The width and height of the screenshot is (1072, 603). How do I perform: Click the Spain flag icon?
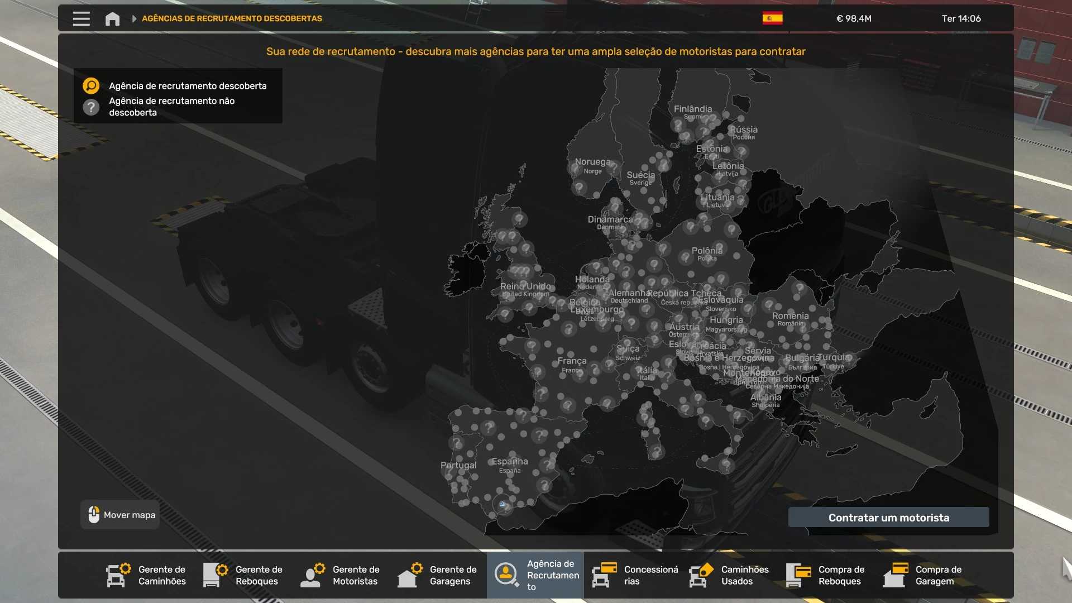pyautogui.click(x=772, y=18)
